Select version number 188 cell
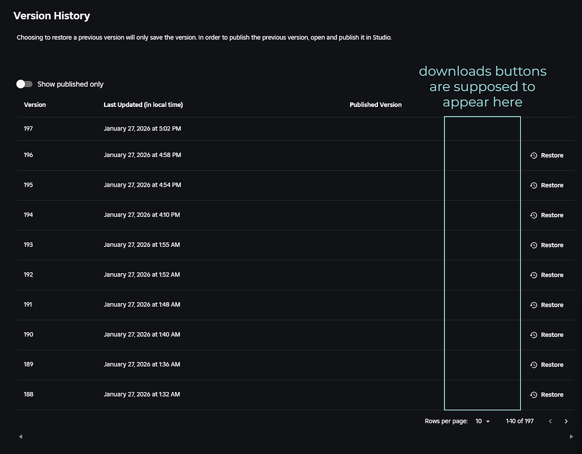Screen dimensions: 582x454 28,394
